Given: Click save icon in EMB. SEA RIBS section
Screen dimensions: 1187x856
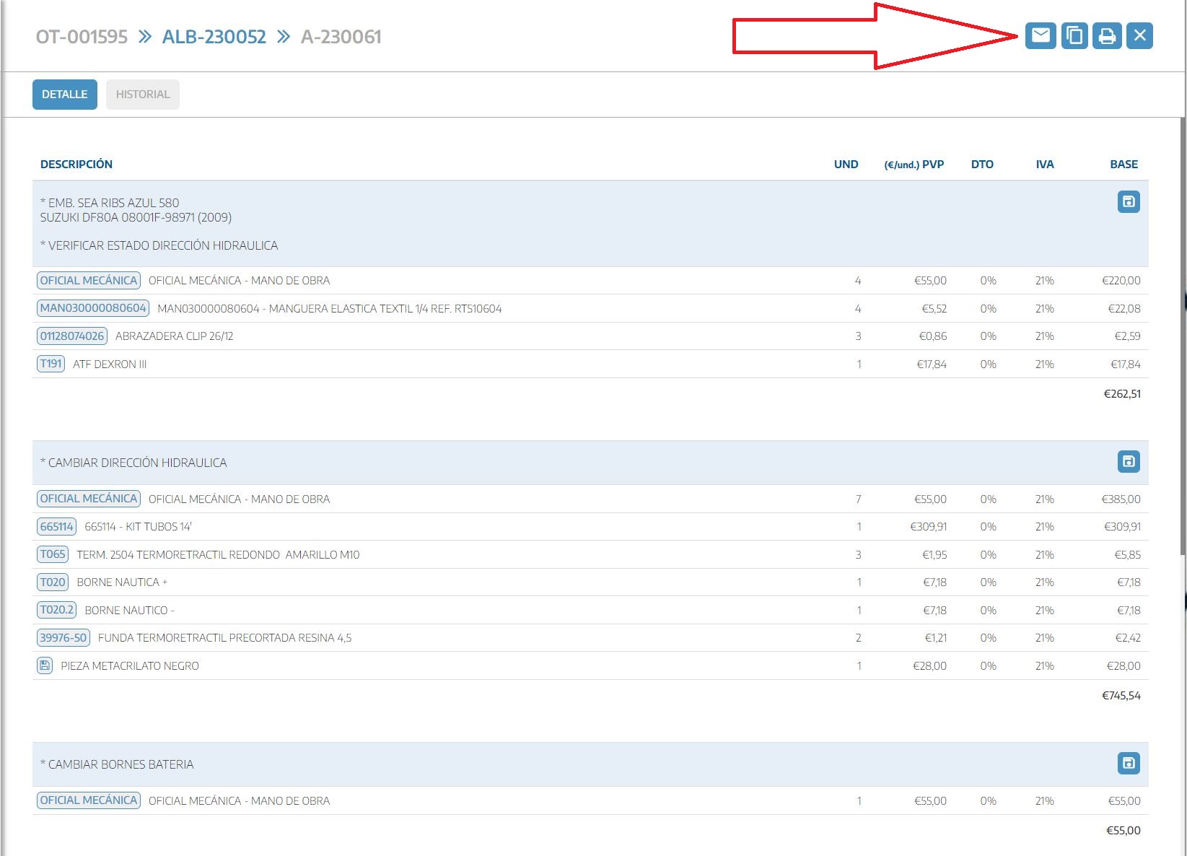Looking at the screenshot, I should point(1128,202).
